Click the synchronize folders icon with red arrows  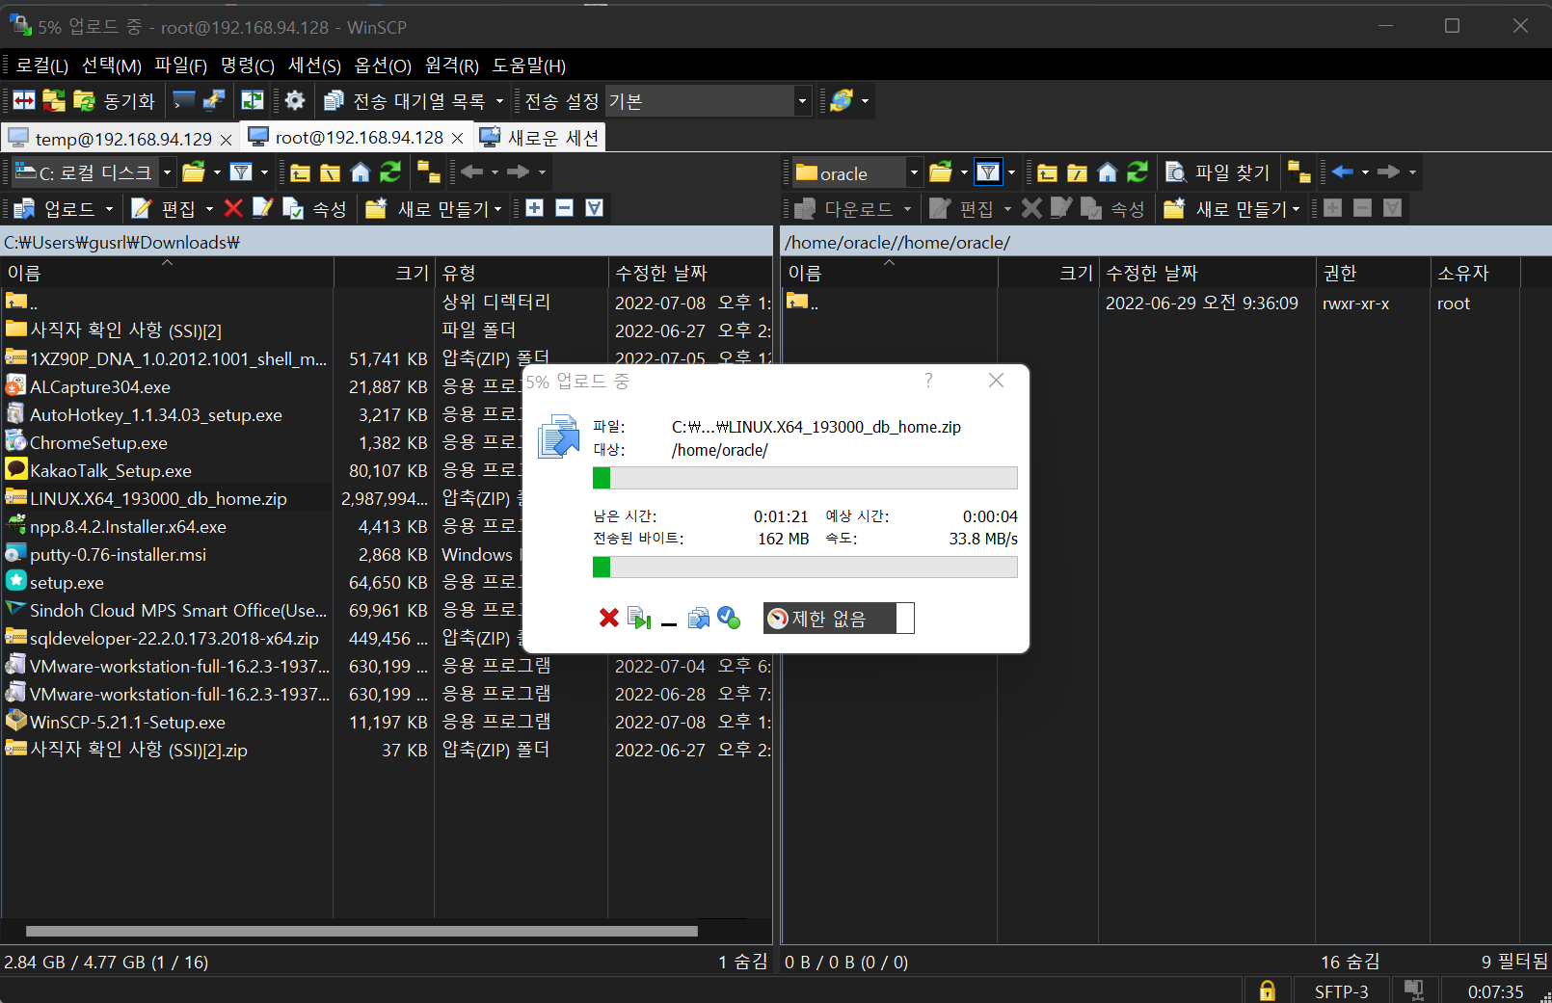tap(54, 100)
